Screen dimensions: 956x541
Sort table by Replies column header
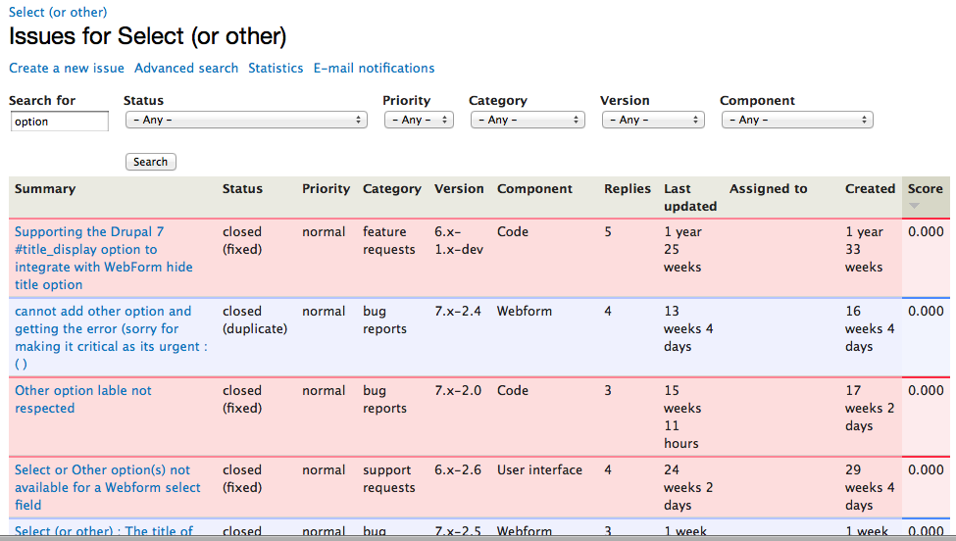click(x=628, y=189)
